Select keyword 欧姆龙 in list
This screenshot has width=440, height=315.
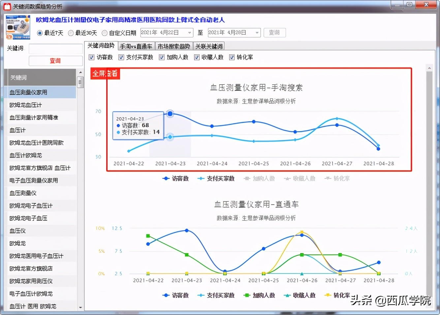tap(41, 243)
